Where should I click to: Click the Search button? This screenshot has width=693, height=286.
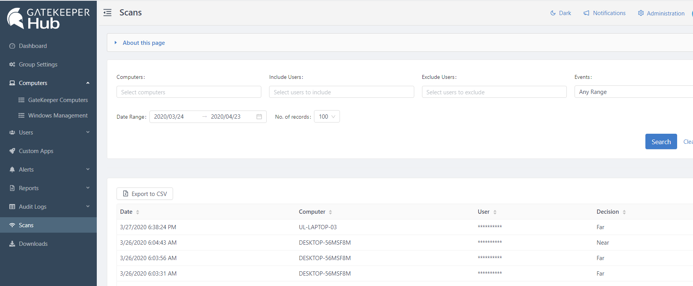tap(661, 142)
